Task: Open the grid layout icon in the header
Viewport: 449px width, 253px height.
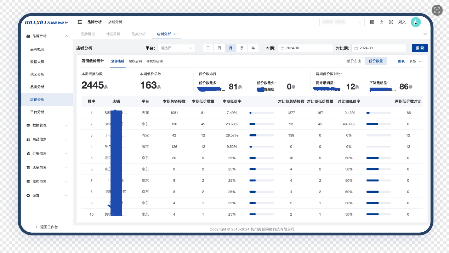Action: click(372, 22)
